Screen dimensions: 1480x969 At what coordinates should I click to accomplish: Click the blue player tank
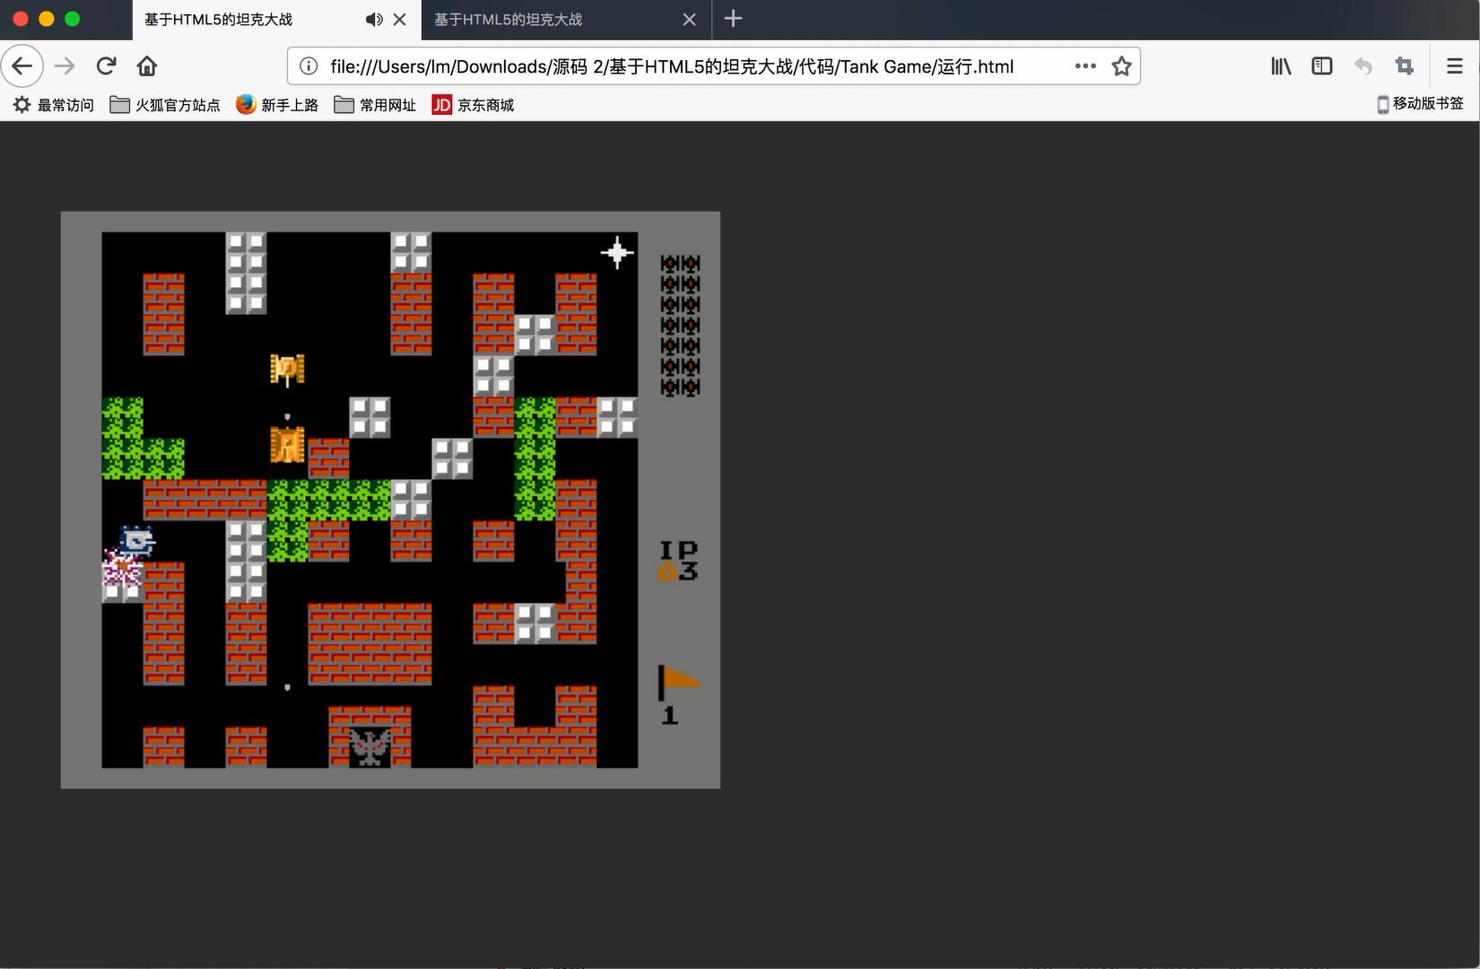(x=136, y=540)
